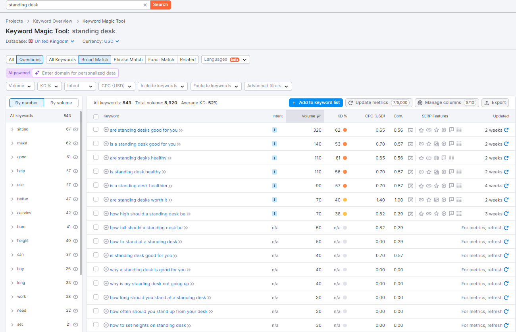This screenshot has height=332, width=516.
Task: Export the keyword table
Action: (495, 103)
